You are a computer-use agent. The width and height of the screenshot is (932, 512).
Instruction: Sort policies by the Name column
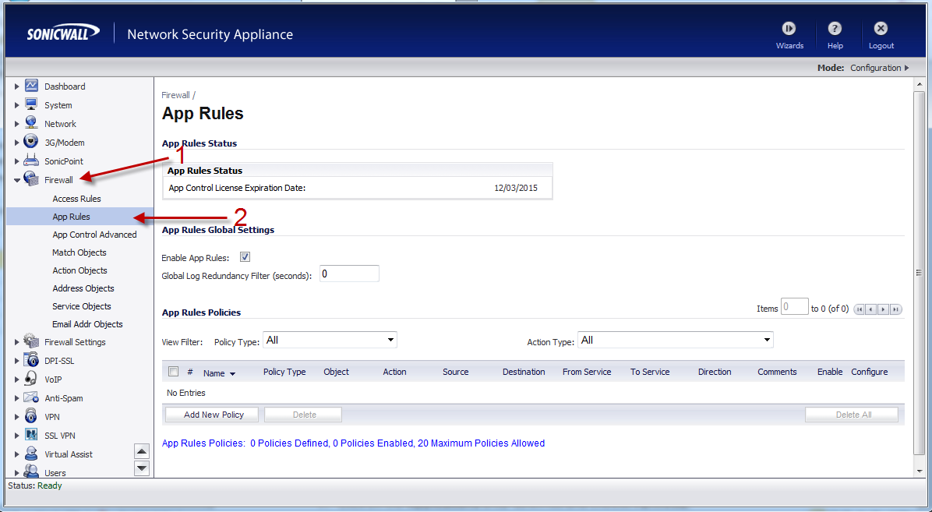[x=219, y=373]
